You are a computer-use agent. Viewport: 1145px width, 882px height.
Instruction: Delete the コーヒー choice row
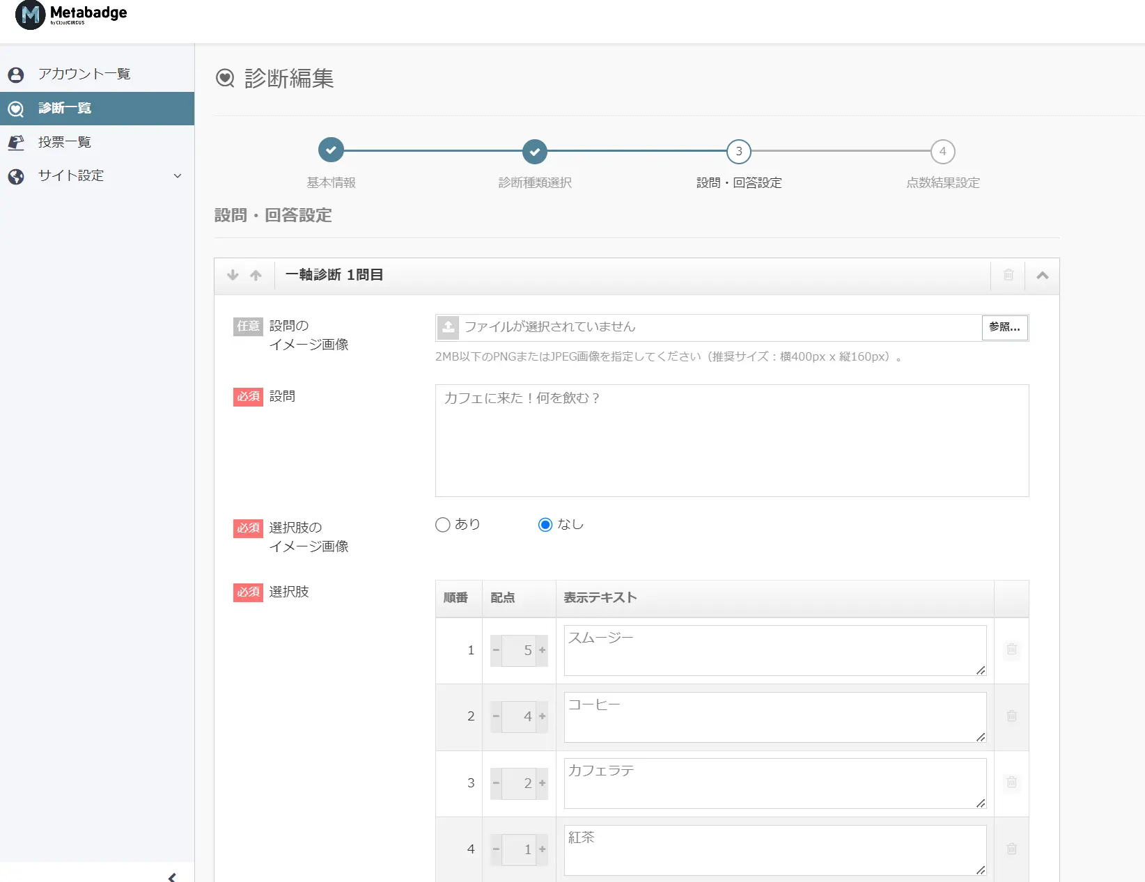(x=1012, y=716)
